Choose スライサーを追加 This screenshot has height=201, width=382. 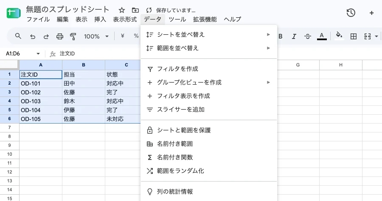coord(209,110)
